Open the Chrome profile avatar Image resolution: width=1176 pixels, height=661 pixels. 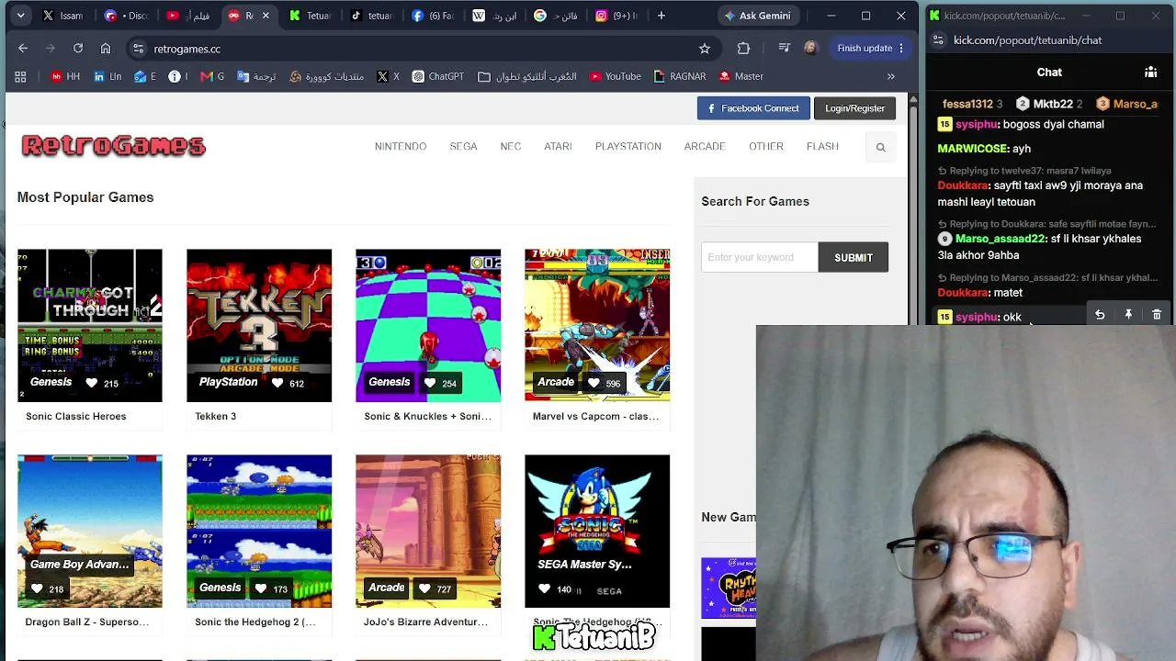(810, 49)
